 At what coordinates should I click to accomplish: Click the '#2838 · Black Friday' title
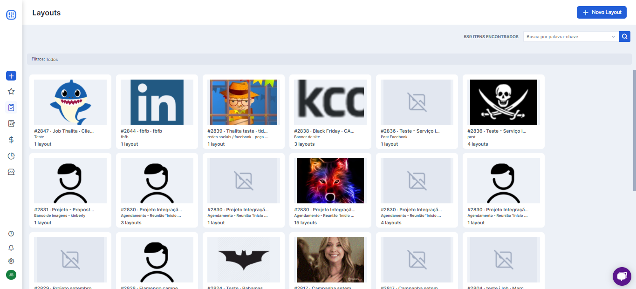[x=324, y=131]
